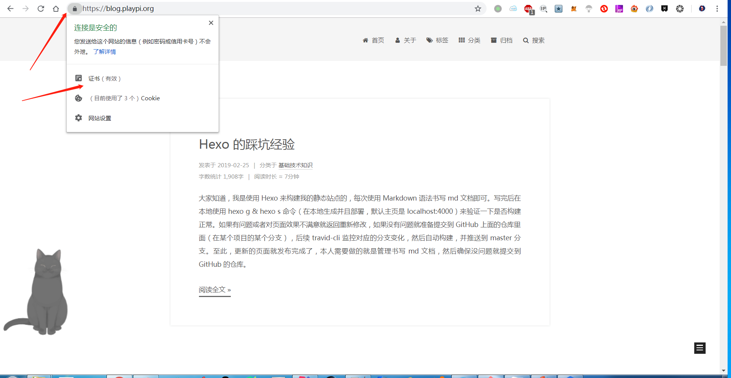This screenshot has width=731, height=378.
Task: Open the browser home page icon
Action: point(56,8)
